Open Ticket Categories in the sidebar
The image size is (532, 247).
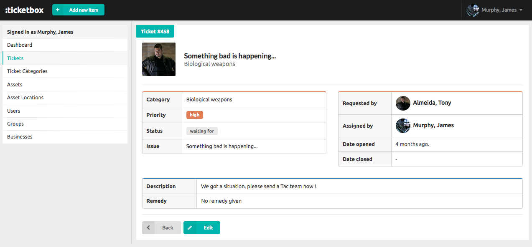65,71
